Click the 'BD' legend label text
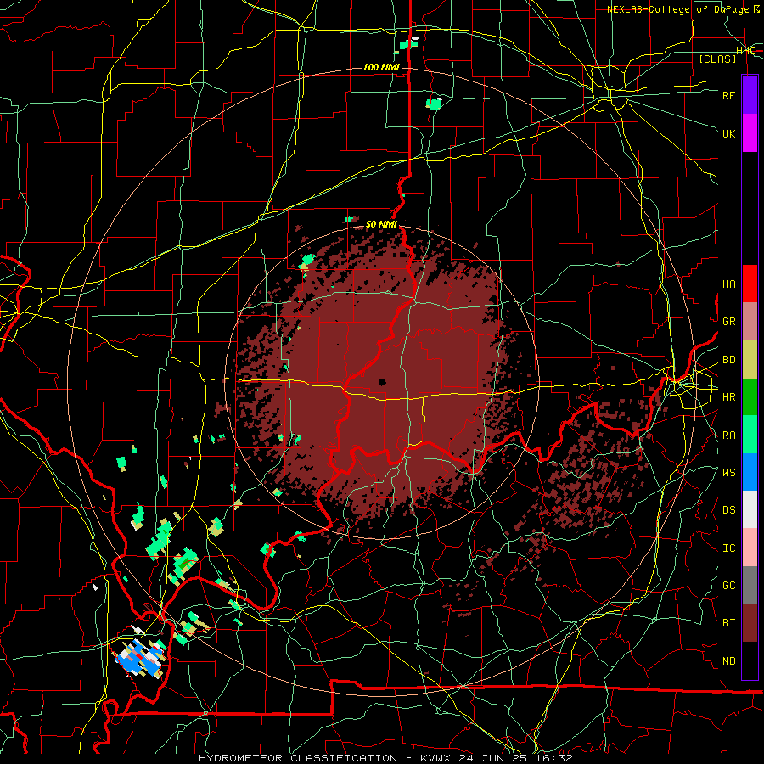The width and height of the screenshot is (764, 764). (728, 360)
